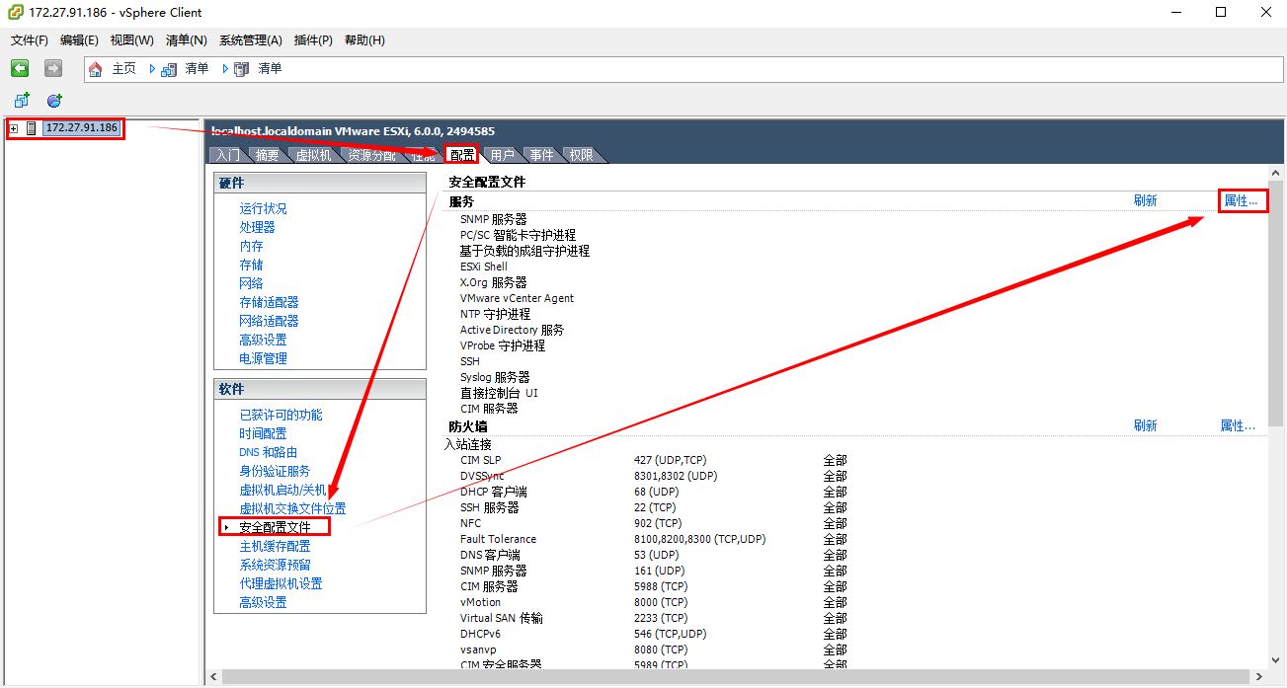Open the 虚拟机交换文件位置 link

pos(293,508)
